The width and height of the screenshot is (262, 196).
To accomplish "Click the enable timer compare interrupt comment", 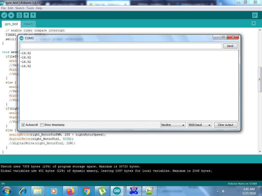I will tap(35, 31).
